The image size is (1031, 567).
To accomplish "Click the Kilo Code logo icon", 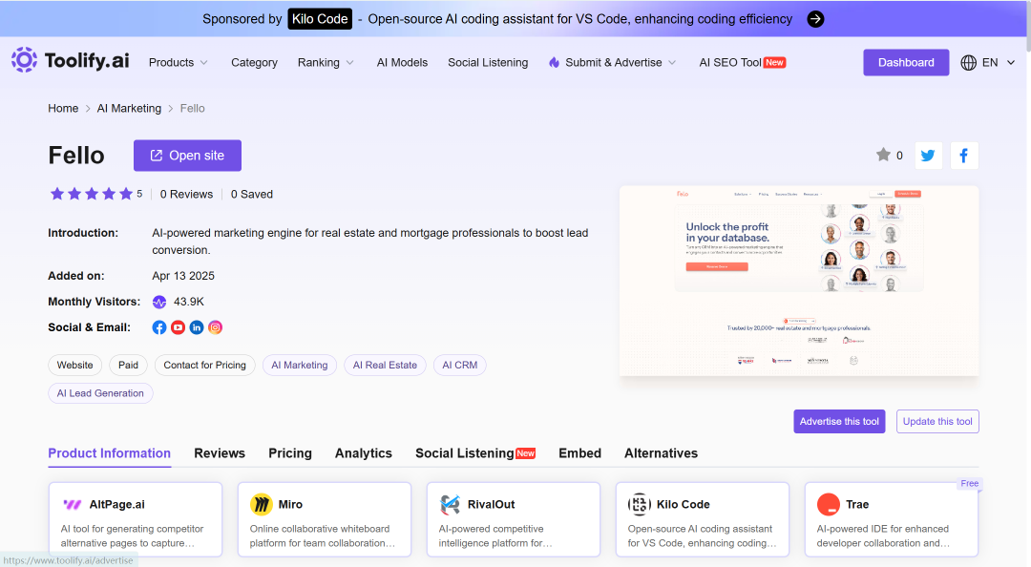I will (639, 505).
